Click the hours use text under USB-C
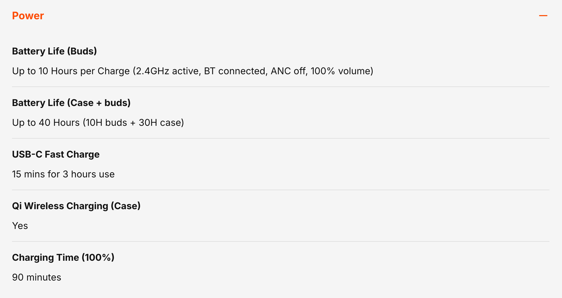The width and height of the screenshot is (562, 298). (x=93, y=174)
